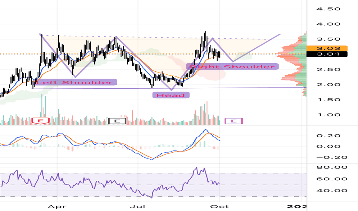
Task: Click the RSI 60.00 axis value
Action: point(332,179)
